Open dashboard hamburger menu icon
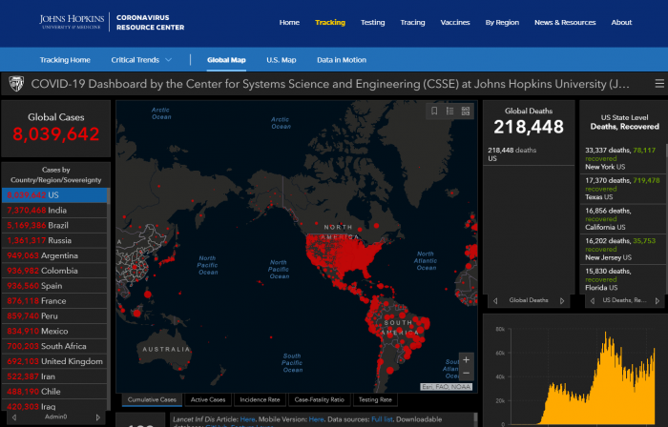The height and width of the screenshot is (427, 668). click(659, 84)
